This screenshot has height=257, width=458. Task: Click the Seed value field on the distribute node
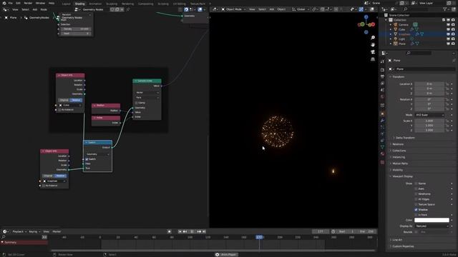coord(76,34)
